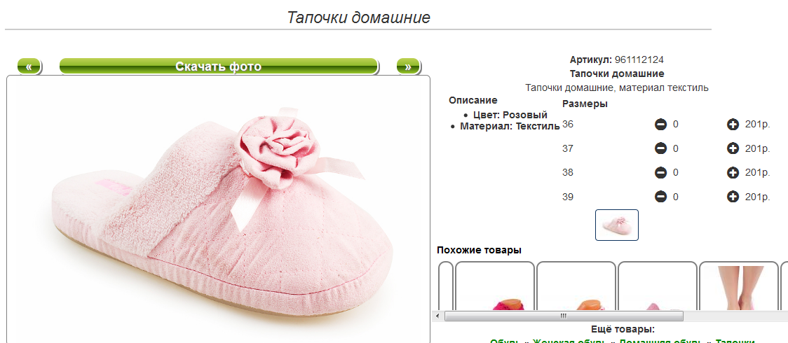Click plus icon for size 37
This screenshot has height=343, width=788.
pyautogui.click(x=733, y=148)
